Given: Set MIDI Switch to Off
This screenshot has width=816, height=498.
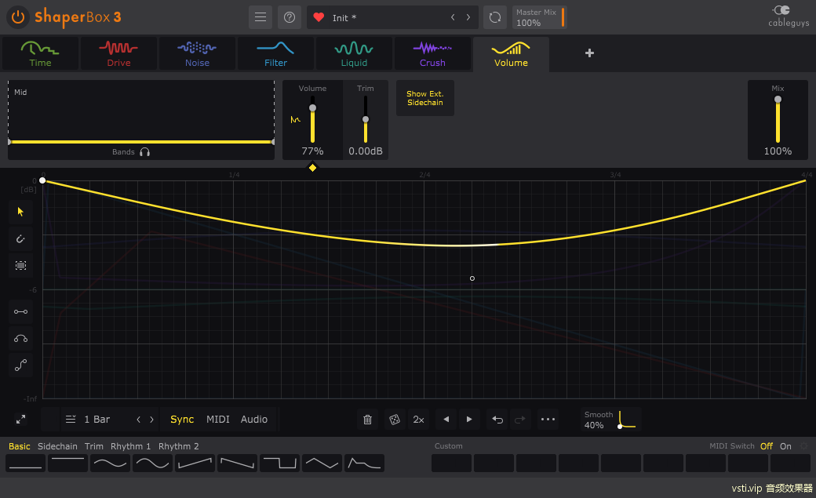Looking at the screenshot, I should coord(767,446).
